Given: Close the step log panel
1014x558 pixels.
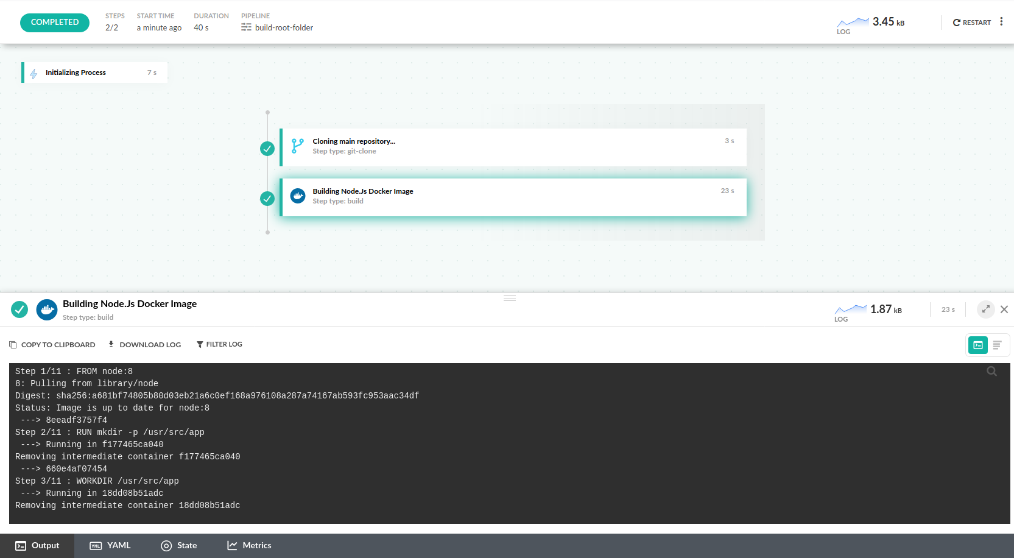Looking at the screenshot, I should [1004, 309].
